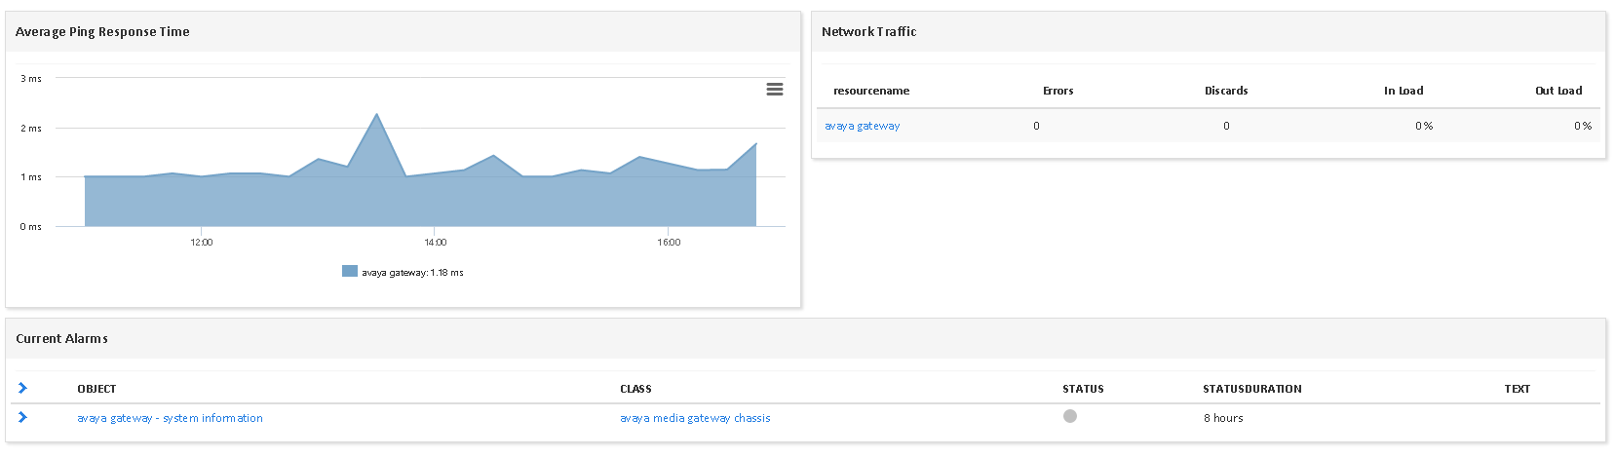Sort alarms by CLASS column header

point(635,389)
